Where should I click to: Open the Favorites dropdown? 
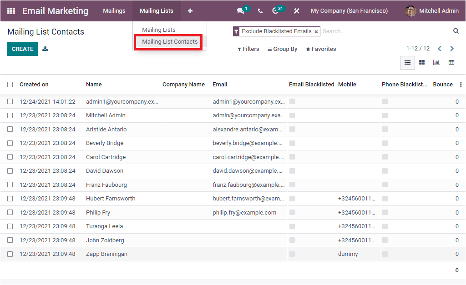(321, 49)
